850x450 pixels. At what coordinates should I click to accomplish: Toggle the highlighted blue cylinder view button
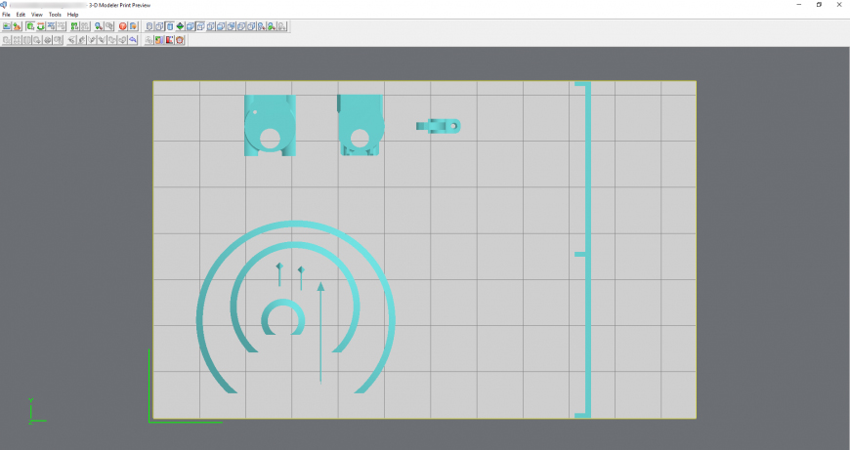[170, 26]
